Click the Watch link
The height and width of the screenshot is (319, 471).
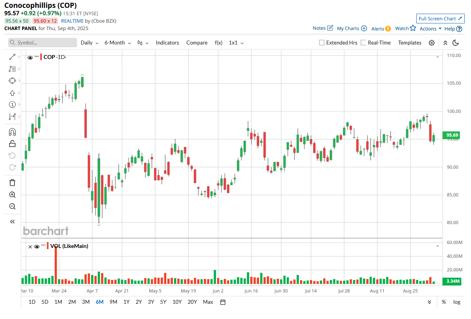tap(402, 29)
